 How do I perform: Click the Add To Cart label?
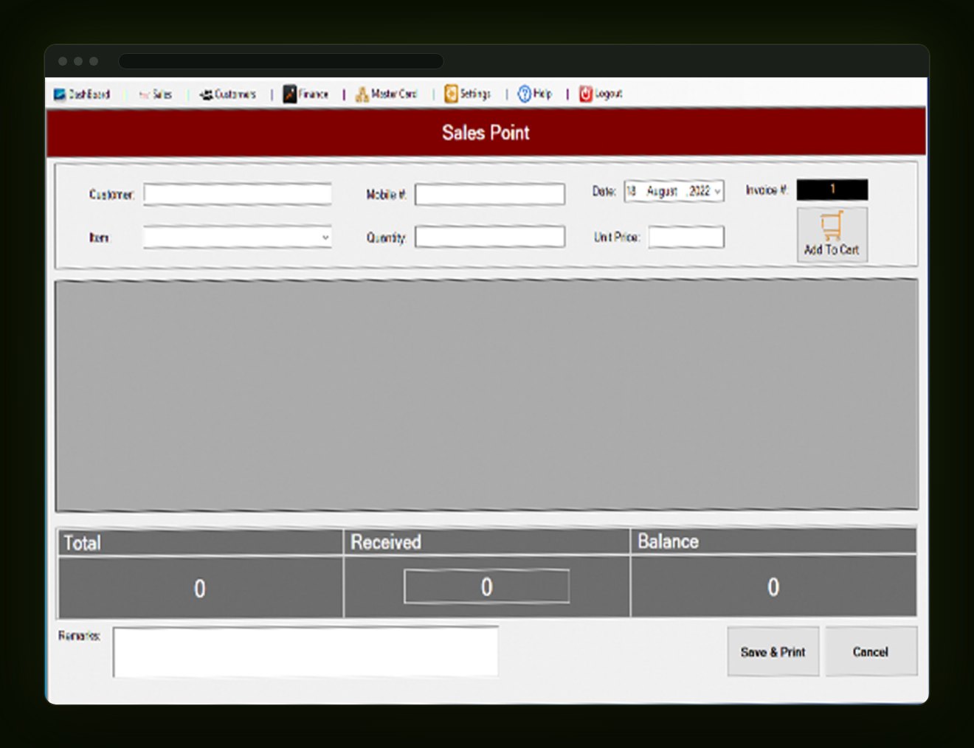click(x=832, y=250)
